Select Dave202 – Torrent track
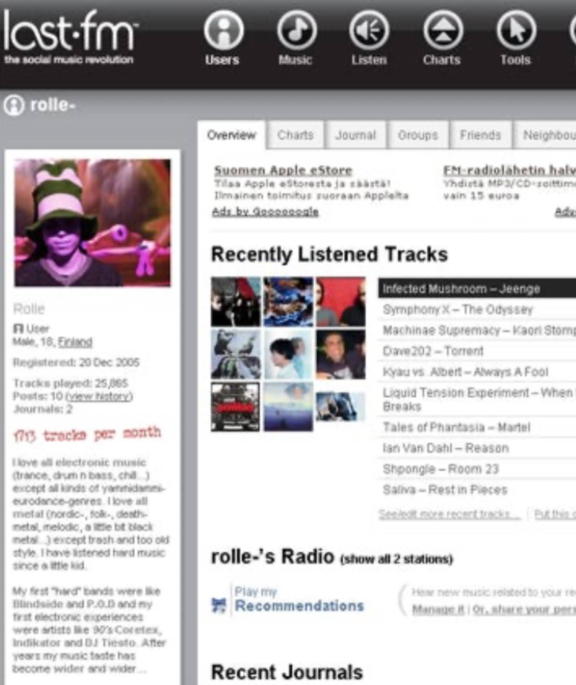Viewport: 576px width, 685px height. click(x=477, y=351)
